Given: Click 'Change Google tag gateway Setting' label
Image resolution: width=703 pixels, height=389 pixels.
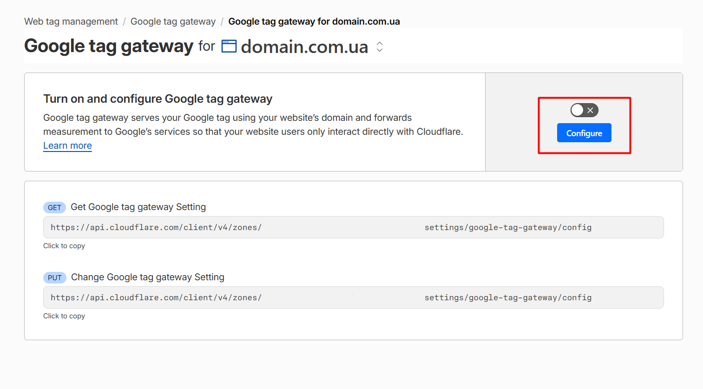Looking at the screenshot, I should [147, 277].
